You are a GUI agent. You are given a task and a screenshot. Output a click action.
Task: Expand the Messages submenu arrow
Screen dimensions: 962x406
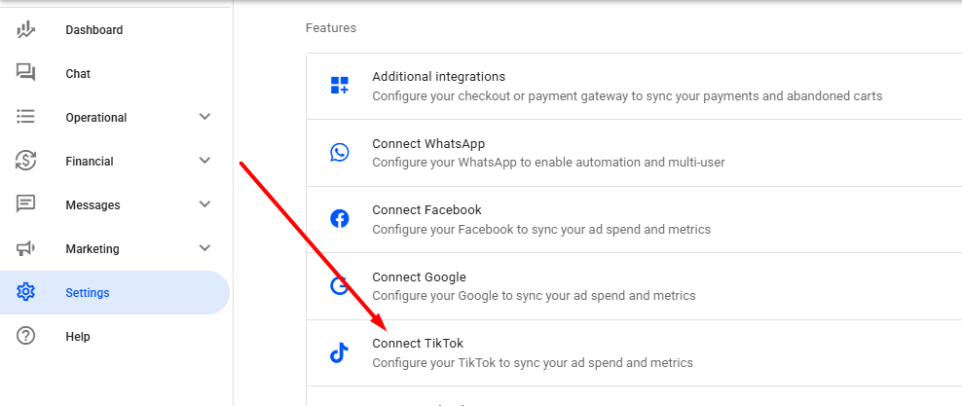point(204,205)
